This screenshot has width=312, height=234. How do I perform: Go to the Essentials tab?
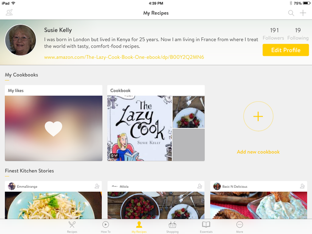click(206, 227)
